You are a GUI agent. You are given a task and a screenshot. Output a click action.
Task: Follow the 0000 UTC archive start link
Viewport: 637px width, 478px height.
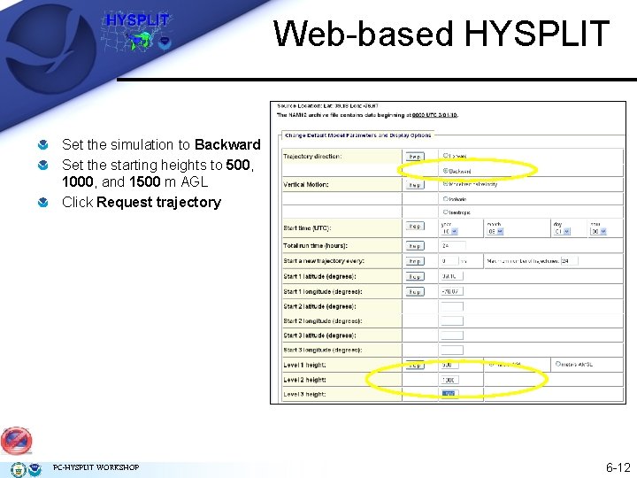[x=434, y=115]
